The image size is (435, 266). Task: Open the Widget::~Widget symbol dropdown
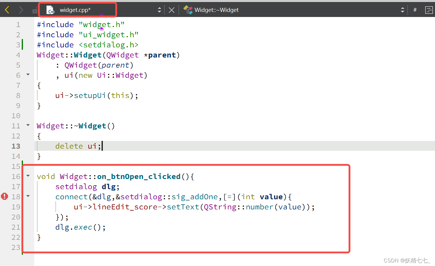[403, 10]
